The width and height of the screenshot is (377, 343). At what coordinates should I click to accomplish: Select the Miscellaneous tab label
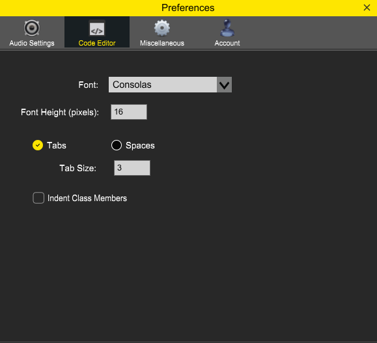(162, 43)
